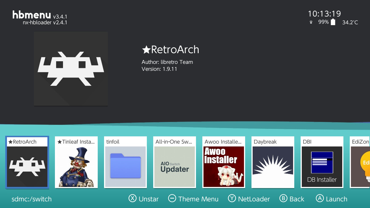Start NetLoader with Y button
The image size is (370, 208).
click(x=249, y=199)
